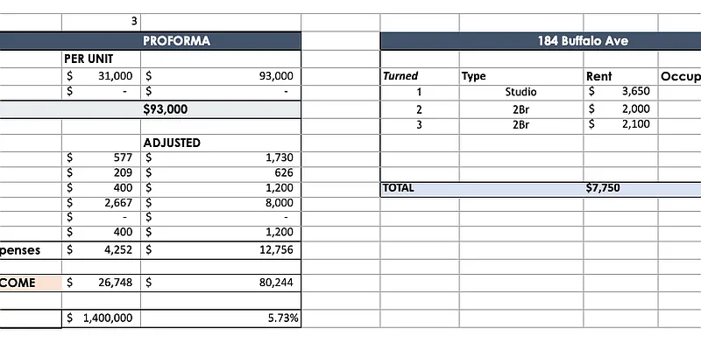Click the PER UNIT label cell
701x350 pixels.
(89, 59)
